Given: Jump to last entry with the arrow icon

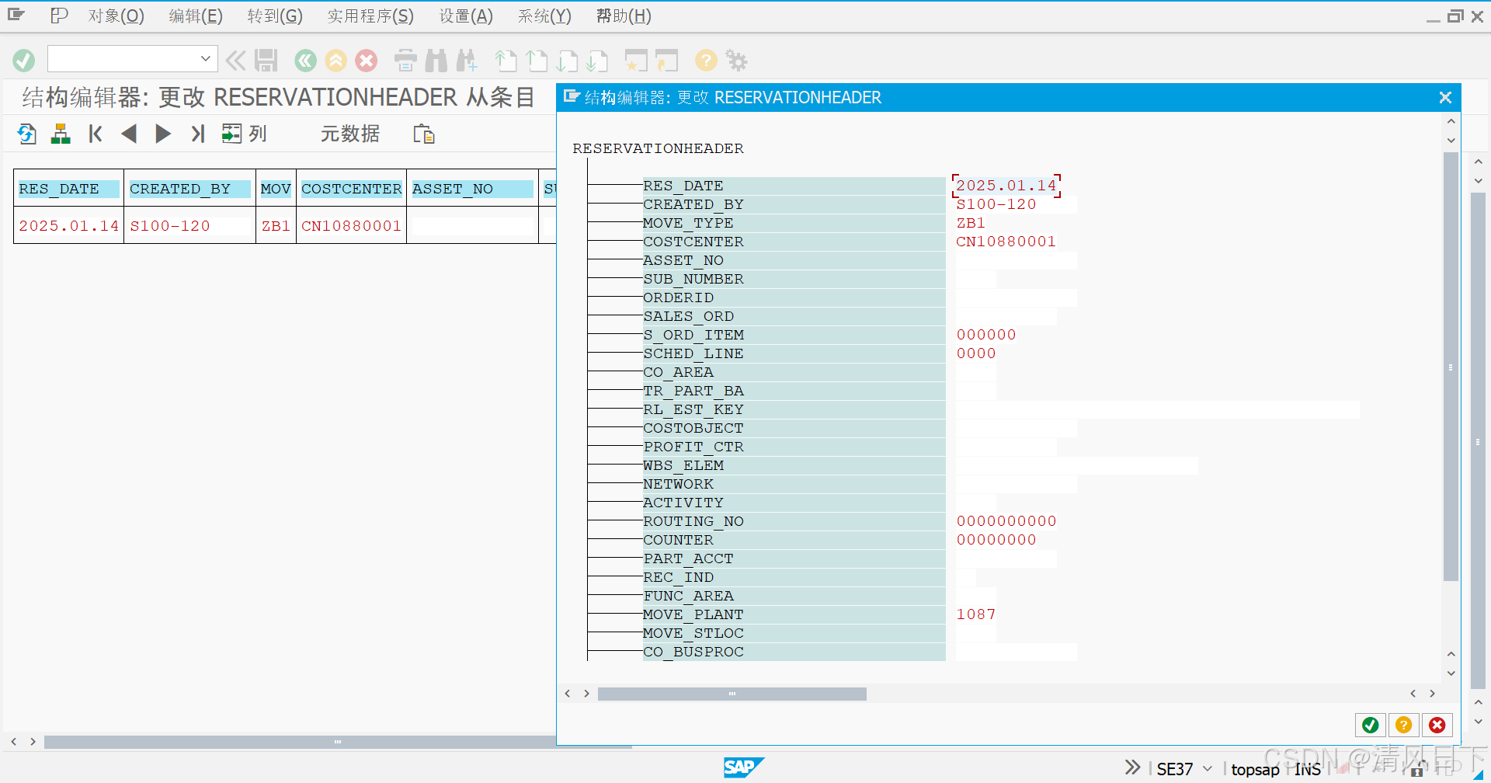Looking at the screenshot, I should (x=197, y=134).
